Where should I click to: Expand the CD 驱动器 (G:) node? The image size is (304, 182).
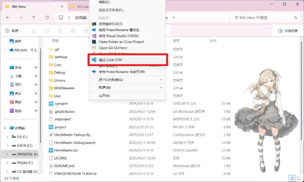7,171
